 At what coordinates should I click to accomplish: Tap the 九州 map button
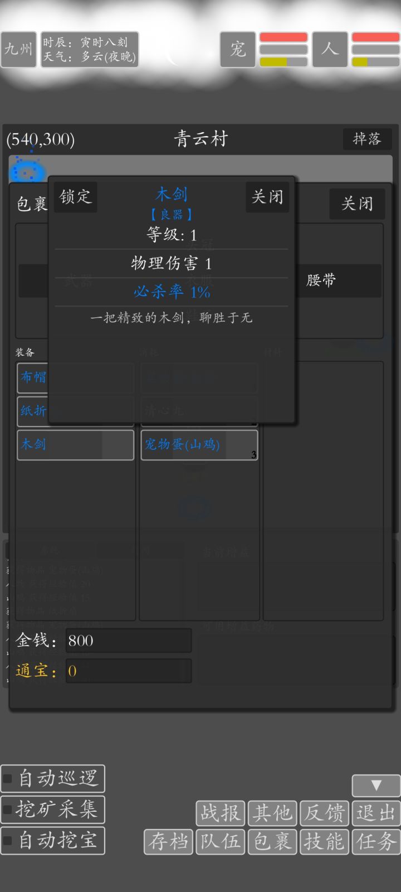coord(18,50)
